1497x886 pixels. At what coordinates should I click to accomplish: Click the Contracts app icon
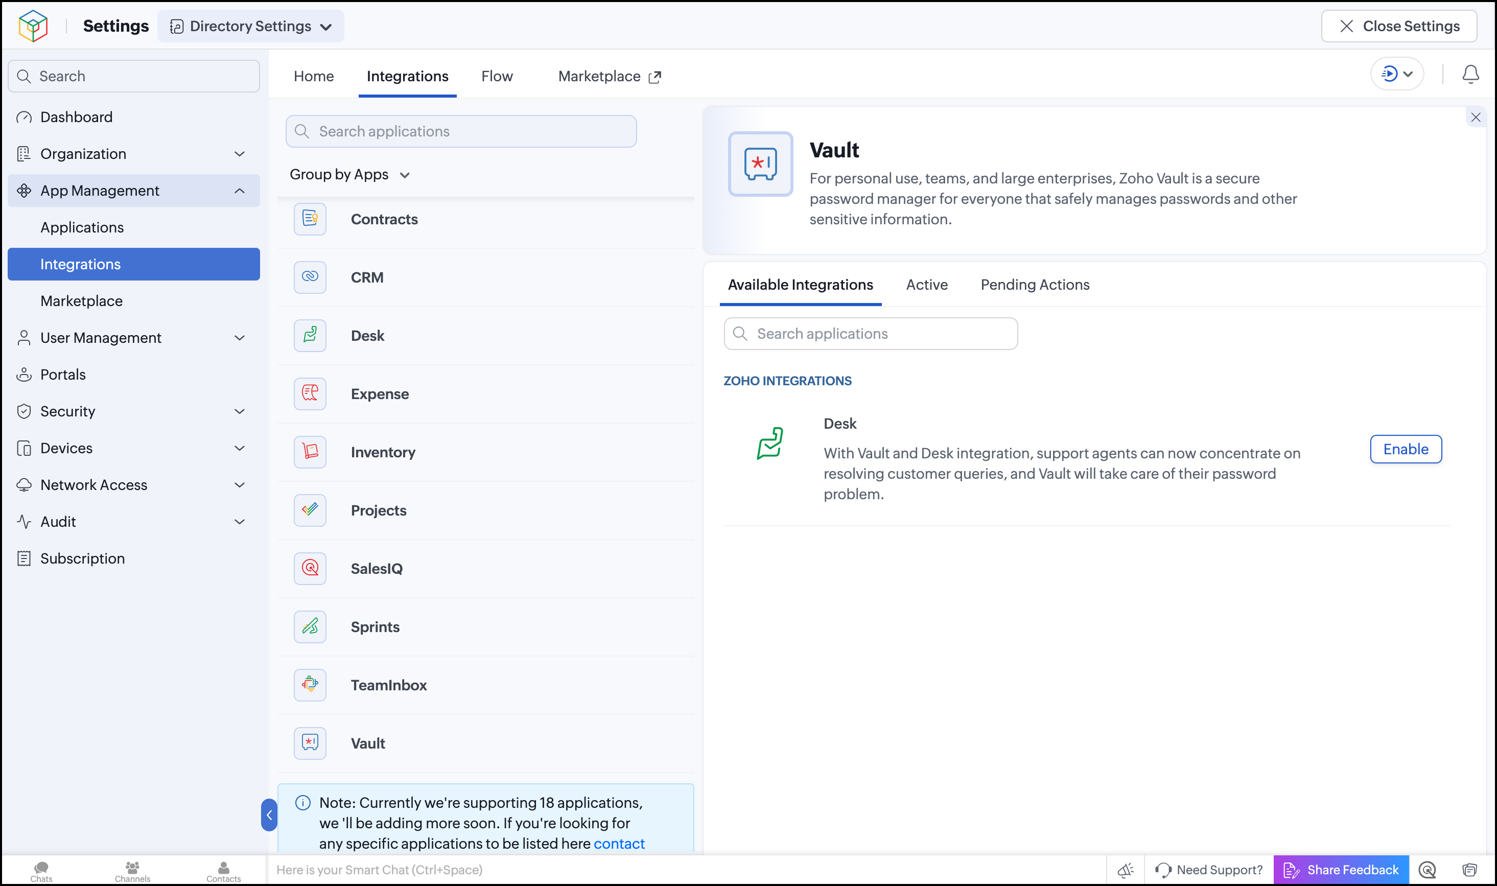pyautogui.click(x=310, y=219)
